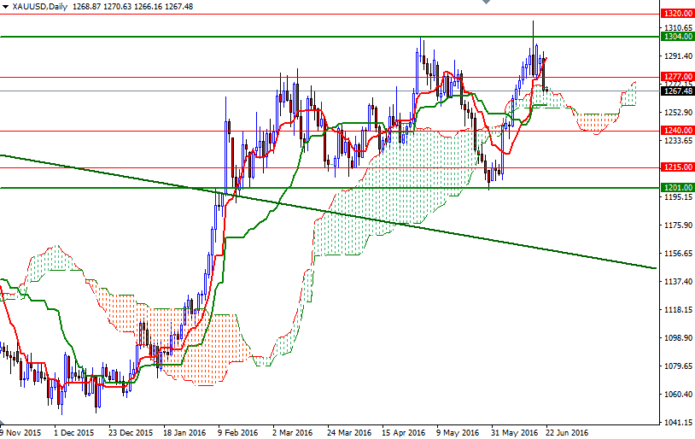Click the small marker in bottom-left corner

tap(3, 421)
